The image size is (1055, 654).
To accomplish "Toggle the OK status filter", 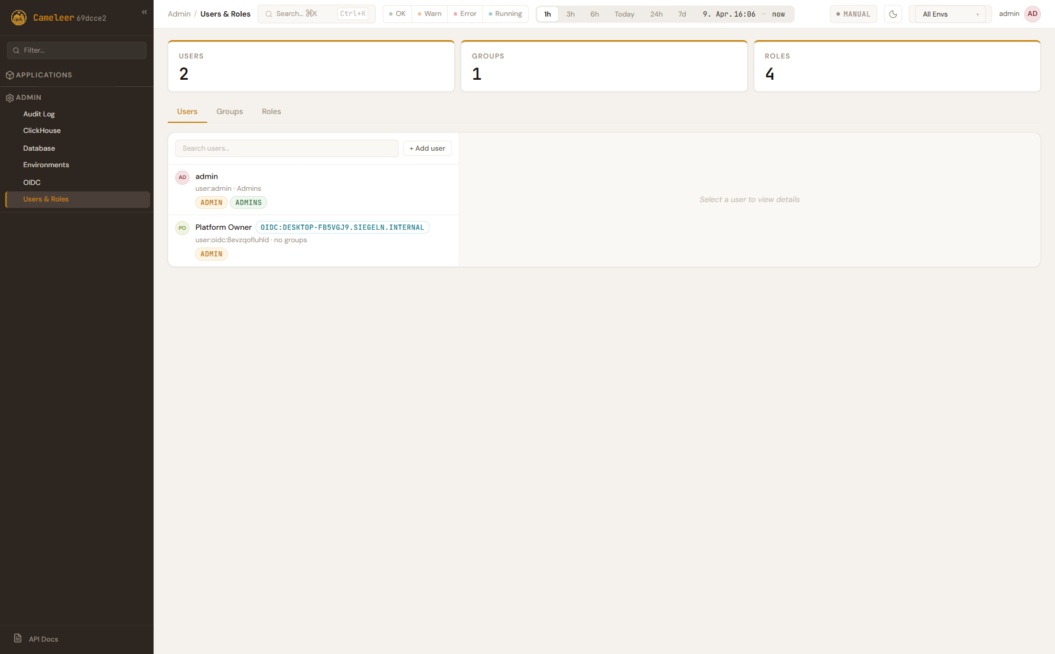I will point(398,14).
